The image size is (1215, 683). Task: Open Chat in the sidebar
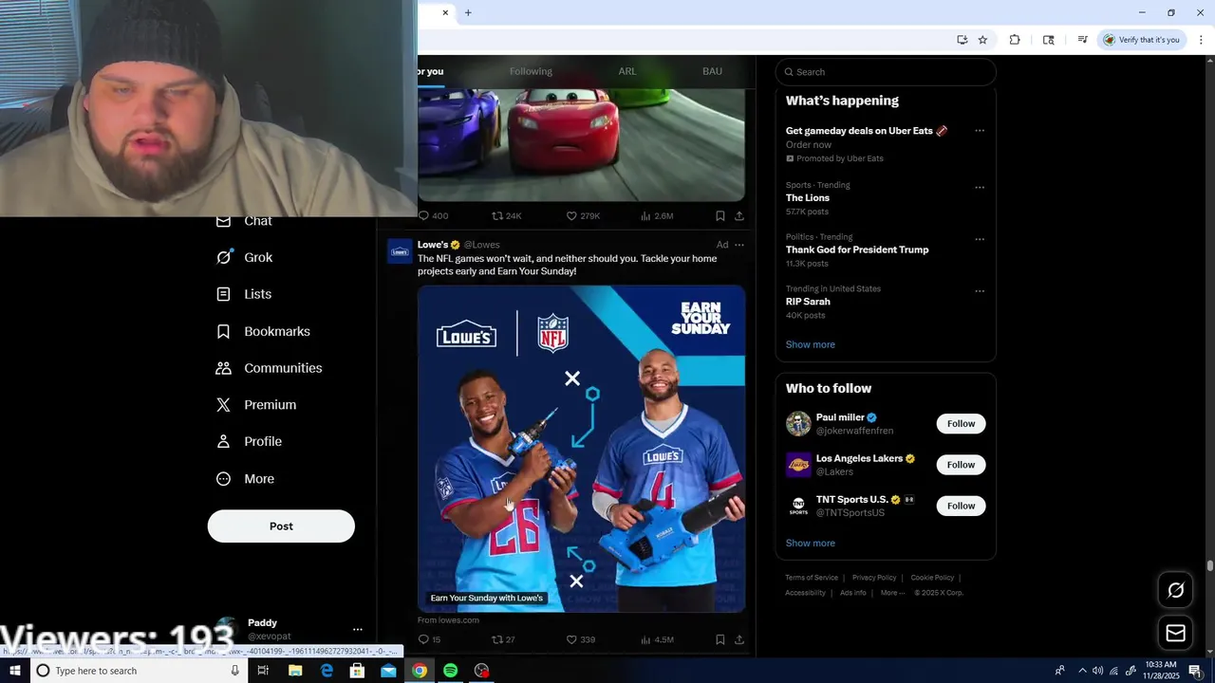[244, 221]
